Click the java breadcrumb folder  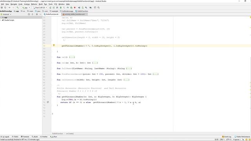coord(38,11)
